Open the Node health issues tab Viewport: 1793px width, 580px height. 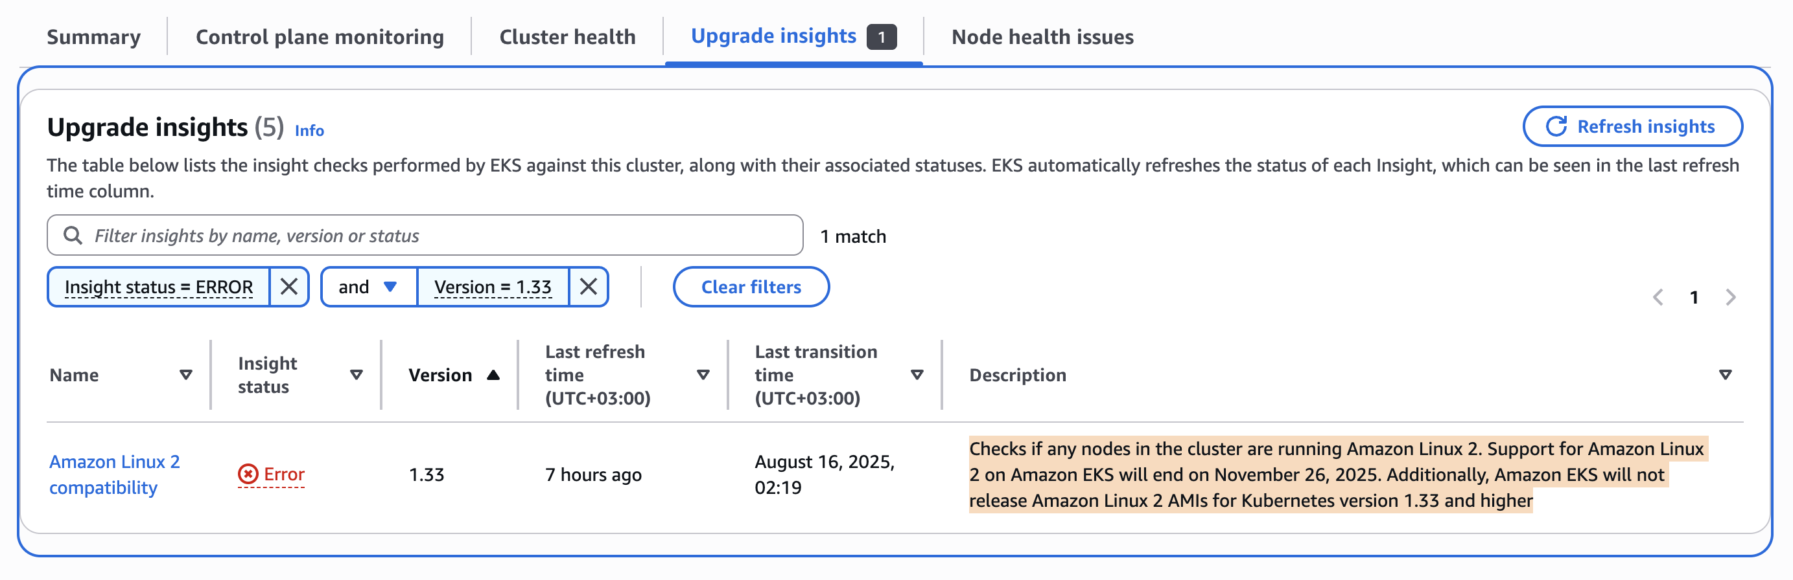(1042, 36)
